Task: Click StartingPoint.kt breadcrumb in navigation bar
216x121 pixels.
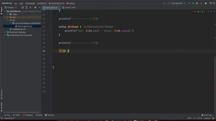Action: [x=57, y=3]
